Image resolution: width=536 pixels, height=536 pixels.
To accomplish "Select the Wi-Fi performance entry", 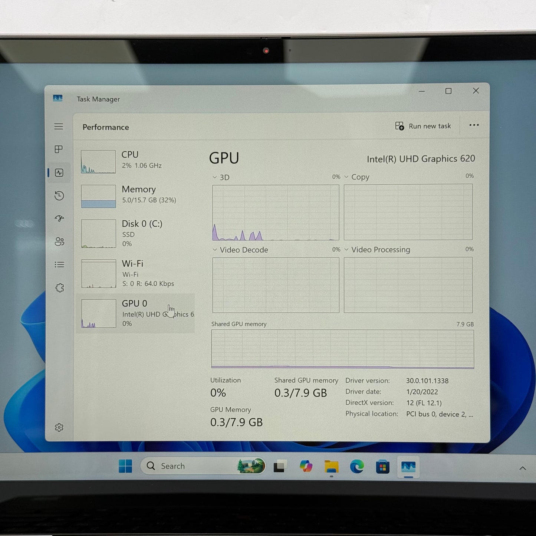I will [x=135, y=273].
